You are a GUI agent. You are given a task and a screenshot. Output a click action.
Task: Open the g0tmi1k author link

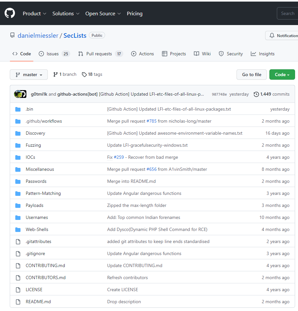click(39, 94)
